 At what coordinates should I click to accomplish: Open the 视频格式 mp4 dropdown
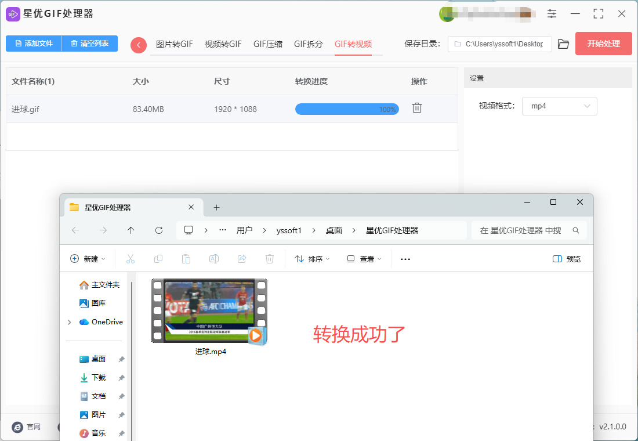tap(559, 106)
